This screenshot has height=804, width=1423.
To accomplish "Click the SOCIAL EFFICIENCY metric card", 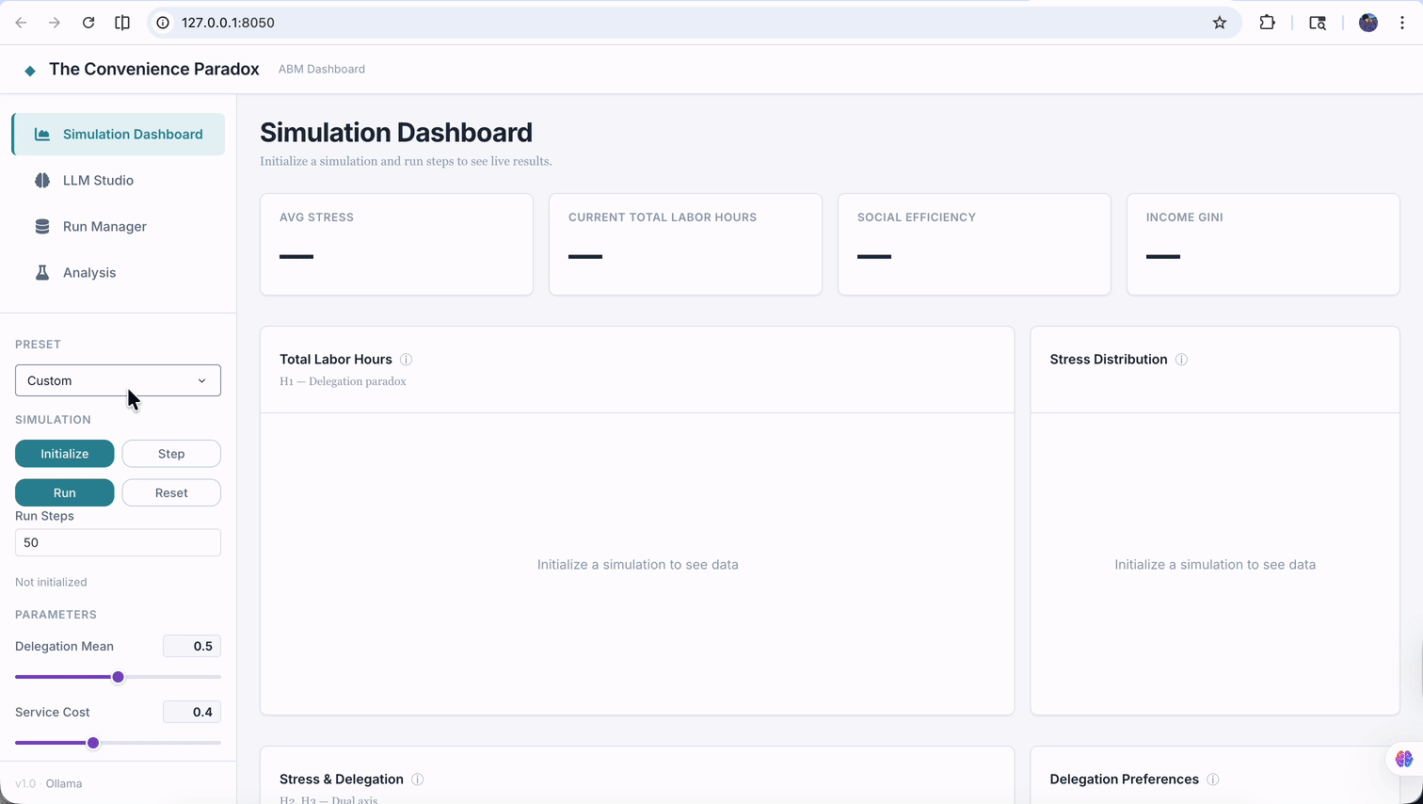I will (x=974, y=244).
